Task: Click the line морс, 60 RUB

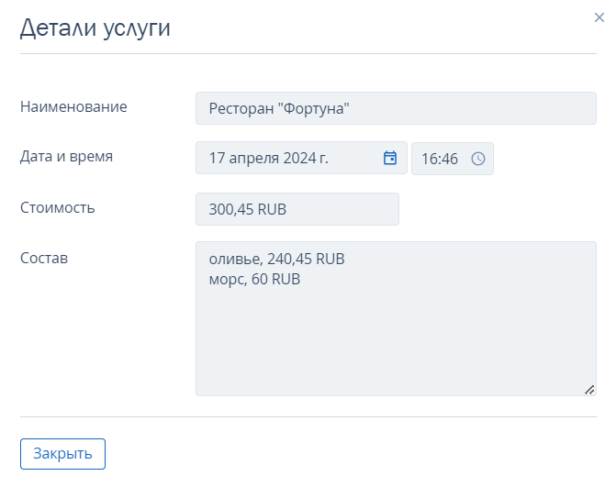Action: click(x=254, y=280)
